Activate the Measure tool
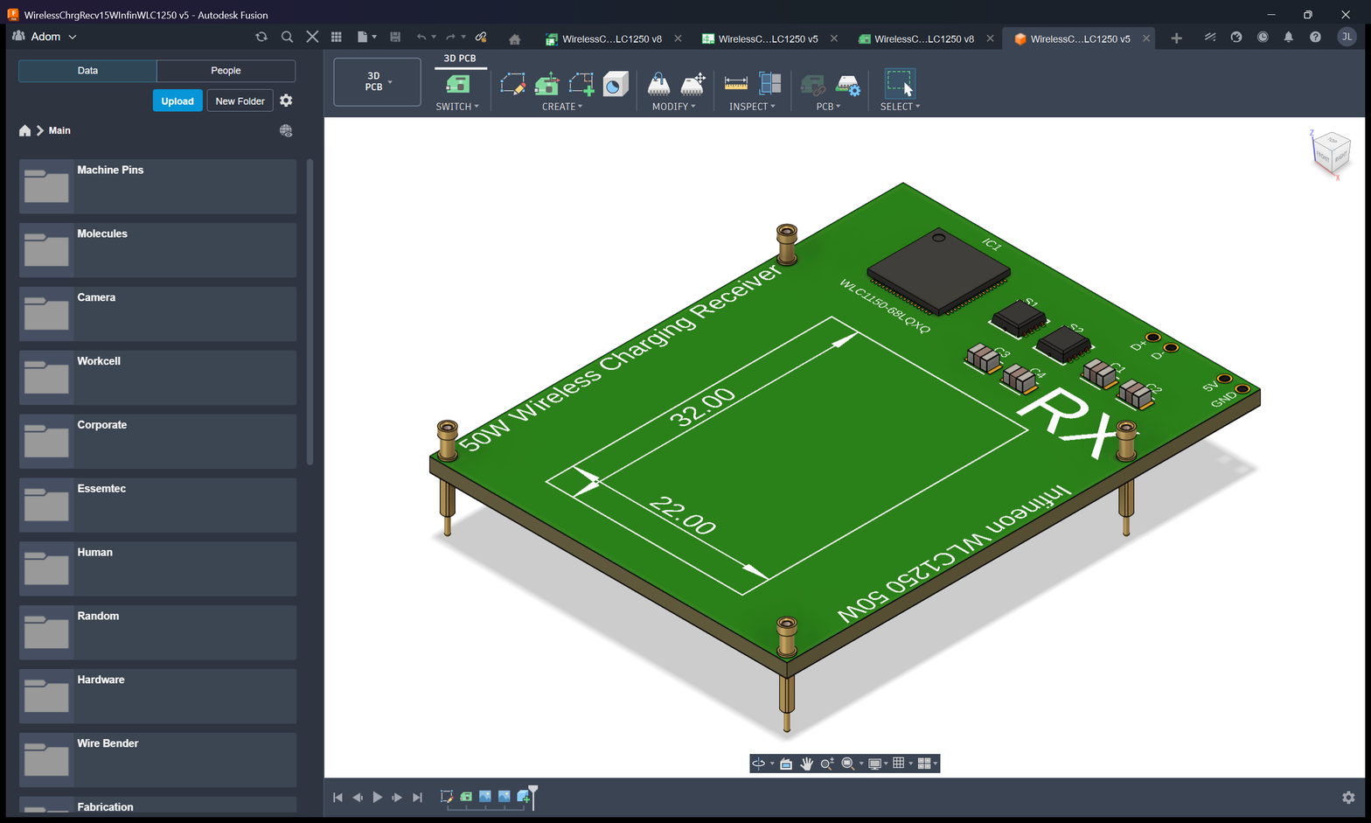Viewport: 1371px width, 823px height. 736,84
